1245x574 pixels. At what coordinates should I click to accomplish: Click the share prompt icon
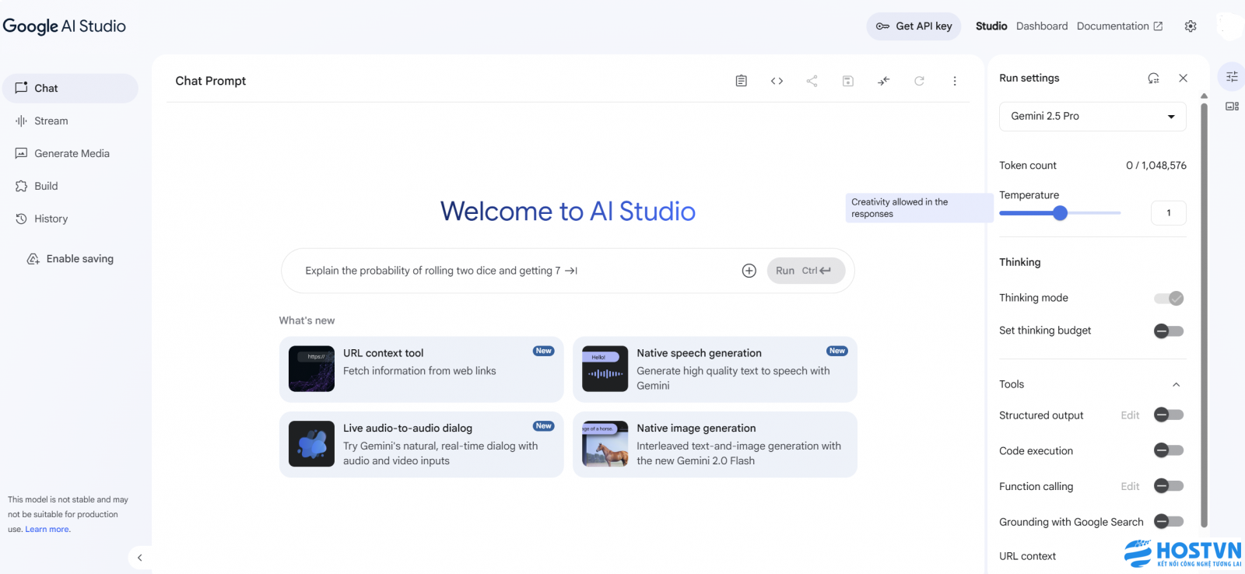[x=812, y=81]
